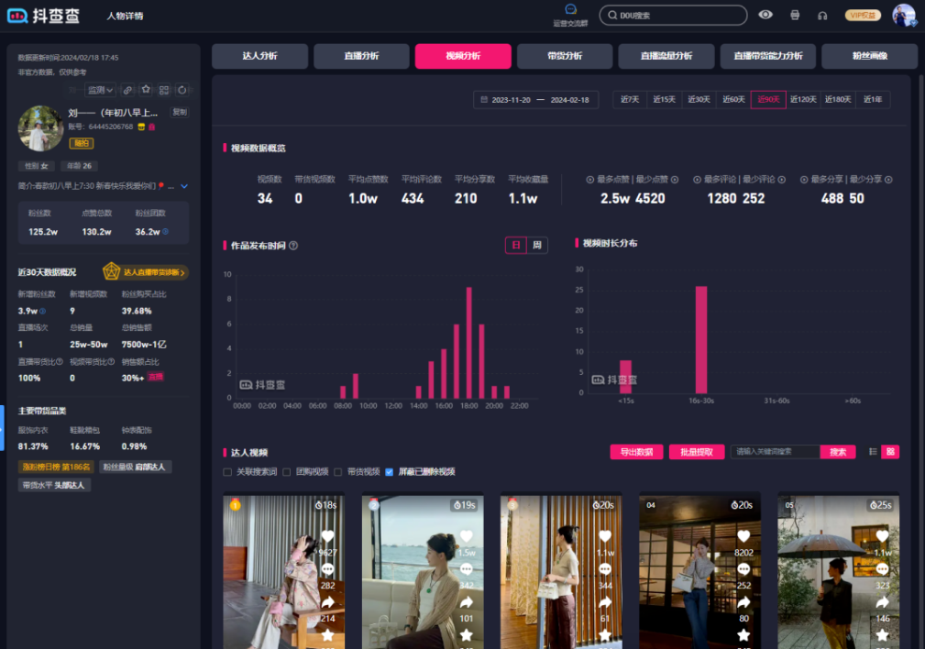Open the 达人直播带货诊断 expander

click(145, 273)
